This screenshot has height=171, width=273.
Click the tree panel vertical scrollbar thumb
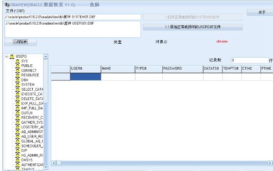[45, 81]
